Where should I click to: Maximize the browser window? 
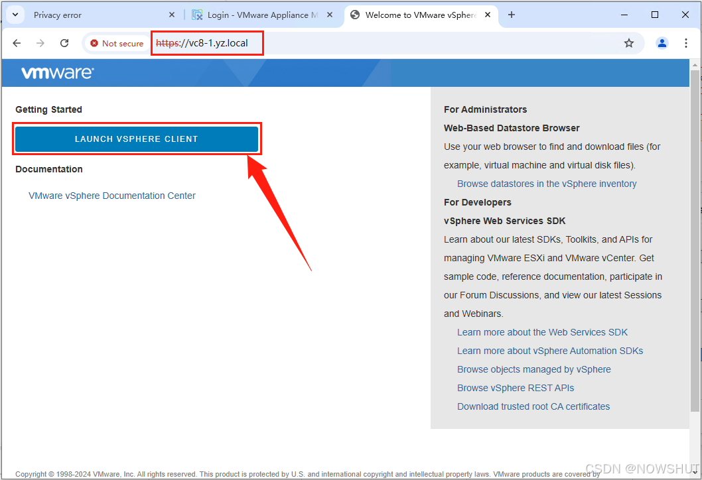[654, 15]
